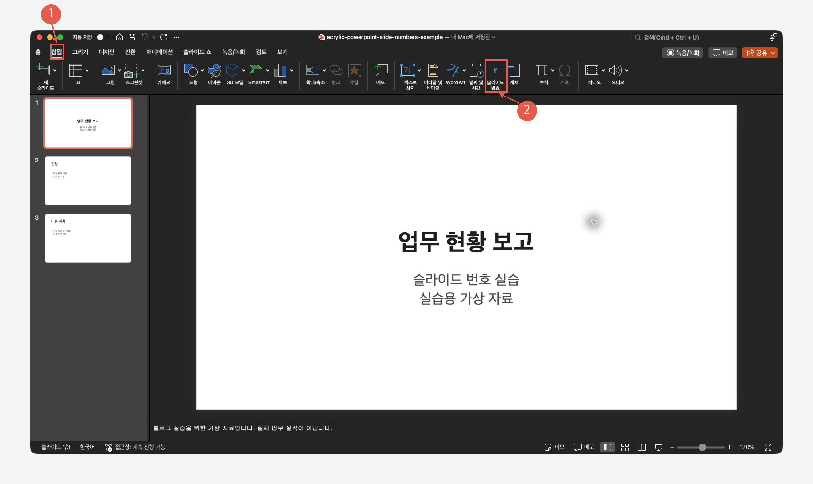Open the 홈 ribbon tab
The width and height of the screenshot is (813, 484).
point(38,52)
